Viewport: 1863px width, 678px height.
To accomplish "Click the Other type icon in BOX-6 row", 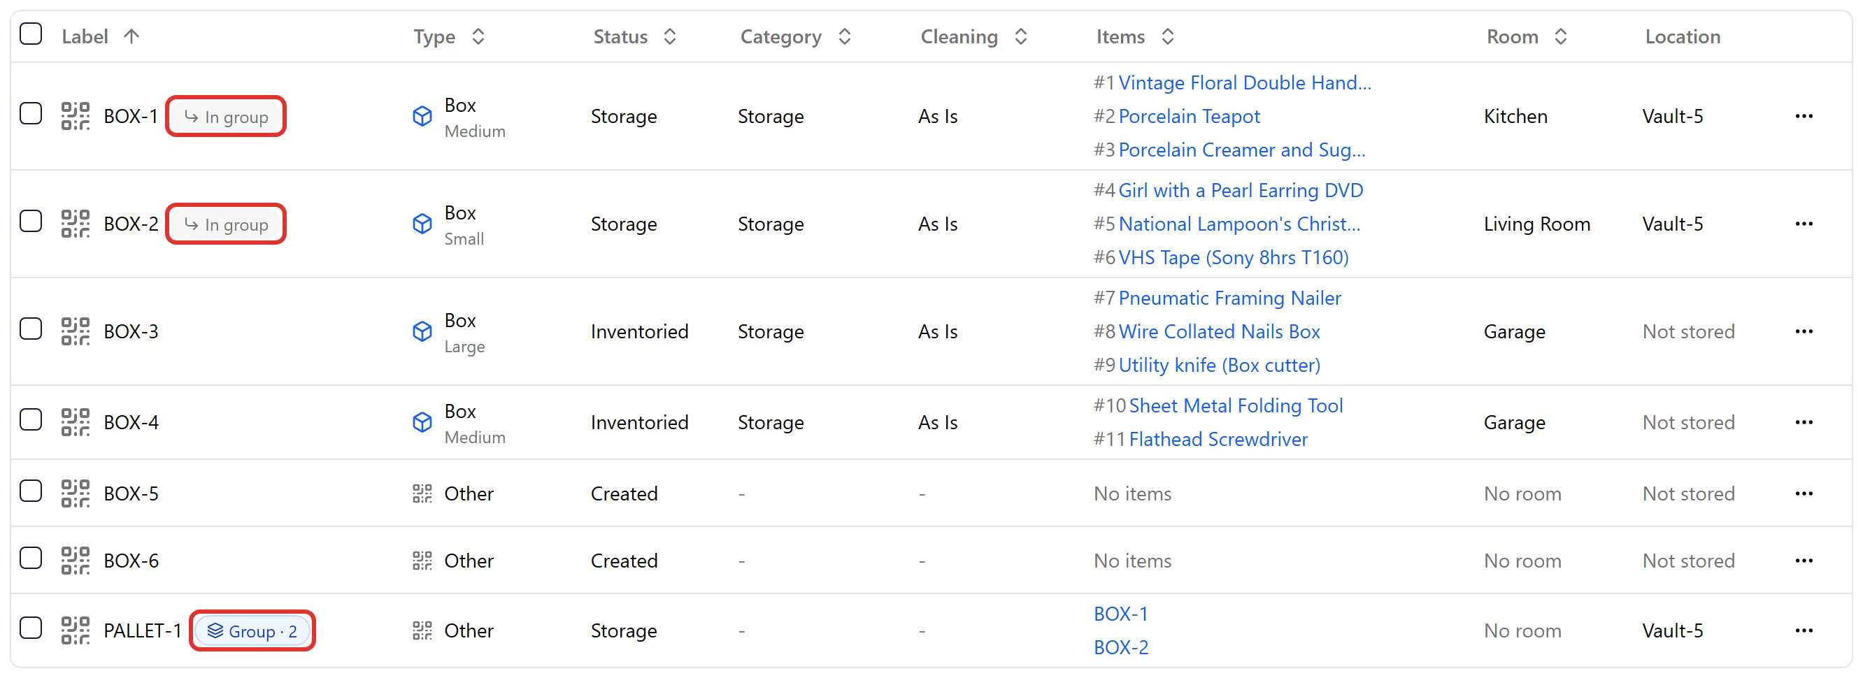I will pyautogui.click(x=422, y=560).
